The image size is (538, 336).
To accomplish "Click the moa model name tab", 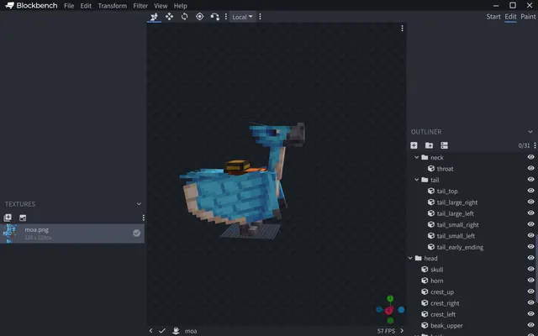I will click(191, 331).
